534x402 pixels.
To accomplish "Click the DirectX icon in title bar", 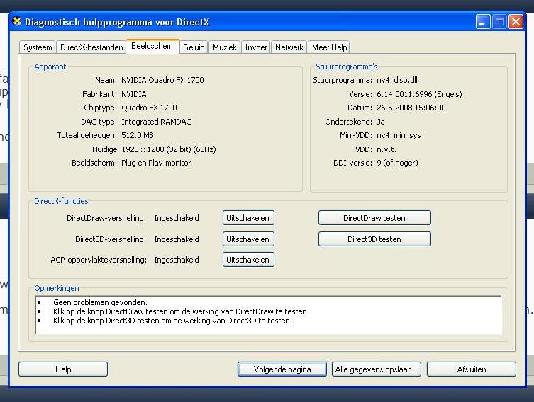I will click(17, 22).
